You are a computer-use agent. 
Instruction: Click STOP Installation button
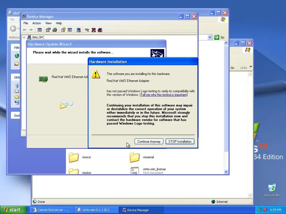[180, 141]
